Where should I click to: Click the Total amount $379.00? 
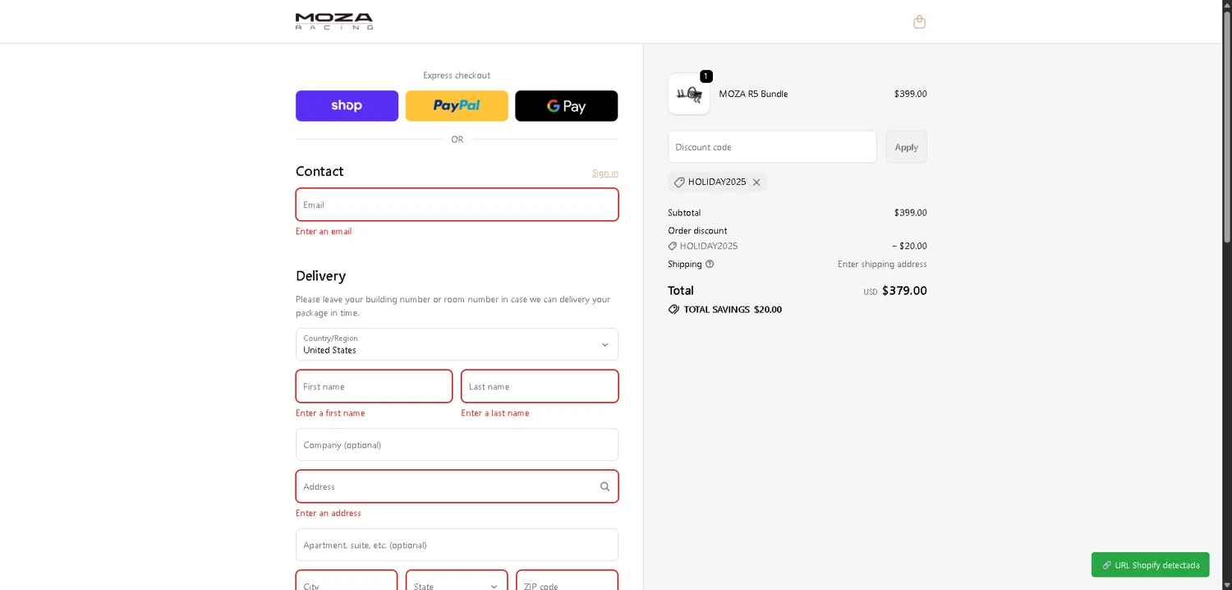click(x=904, y=291)
